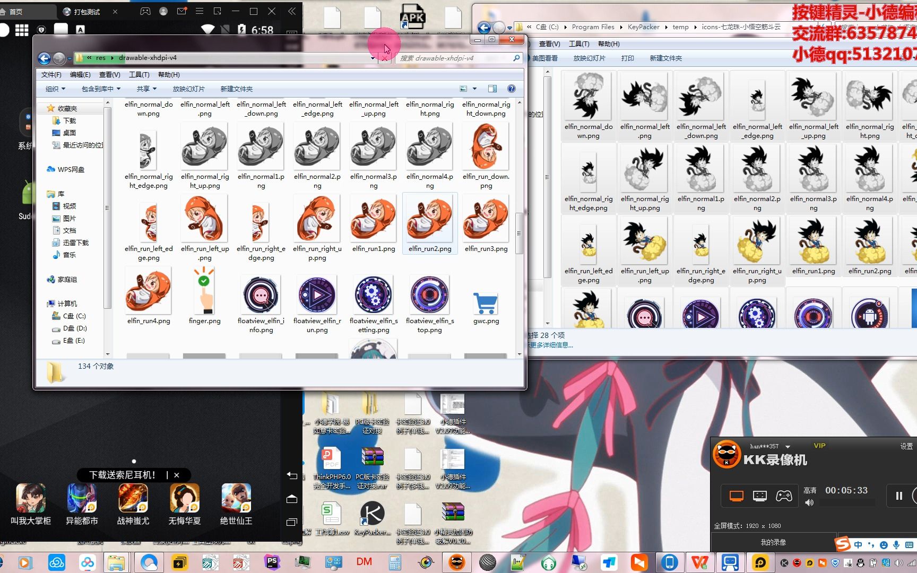This screenshot has width=917, height=573.
Task: Click 美图看看 in back Explorer toolbar
Action: point(544,58)
